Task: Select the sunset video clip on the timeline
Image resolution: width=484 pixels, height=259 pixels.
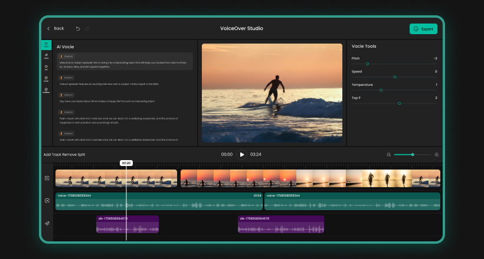Action: [x=310, y=178]
